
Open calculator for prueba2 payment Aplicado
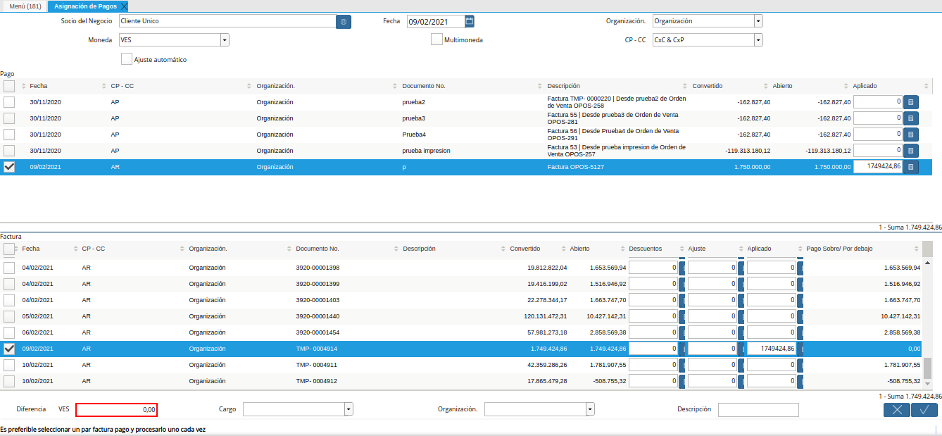[910, 102]
